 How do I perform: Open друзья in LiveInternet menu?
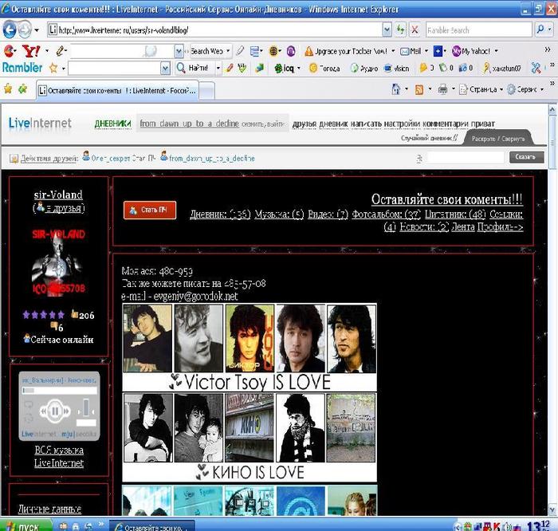tap(304, 124)
